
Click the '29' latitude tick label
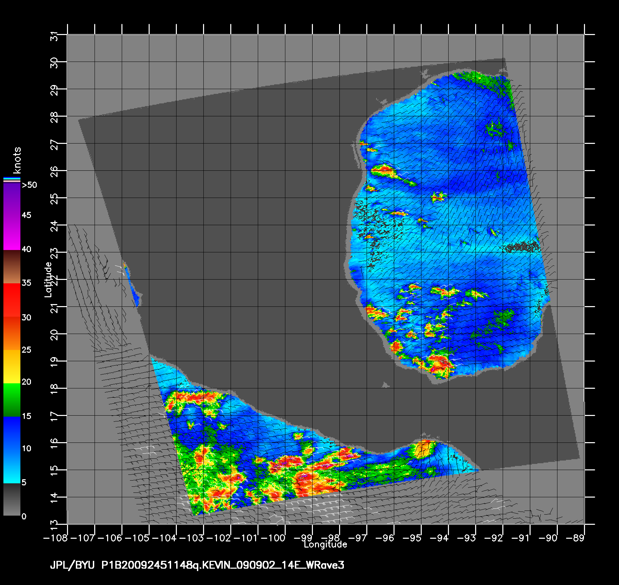(54, 90)
